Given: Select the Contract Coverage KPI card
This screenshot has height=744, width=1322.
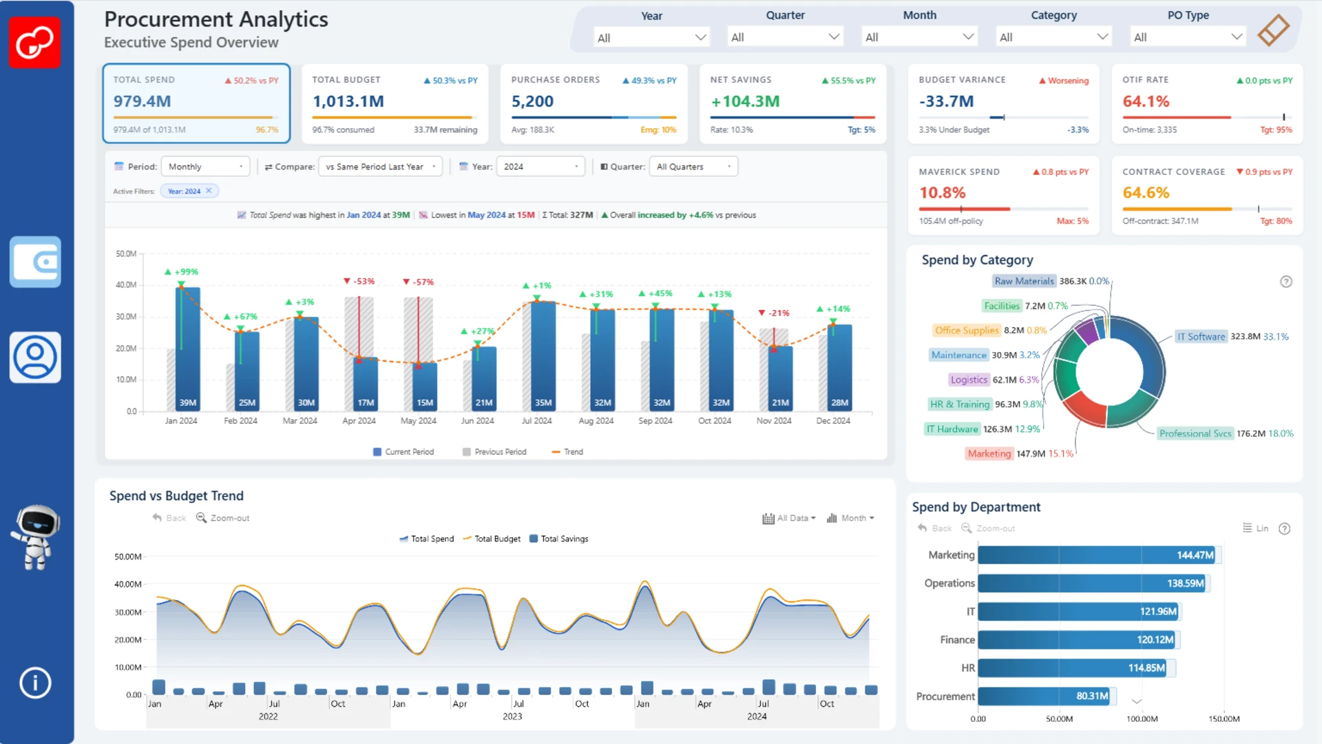Looking at the screenshot, I should click(1207, 196).
